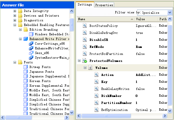The image size is (174, 120).
Task: Click the Devices and Printers folder icon
Action: point(20,15)
